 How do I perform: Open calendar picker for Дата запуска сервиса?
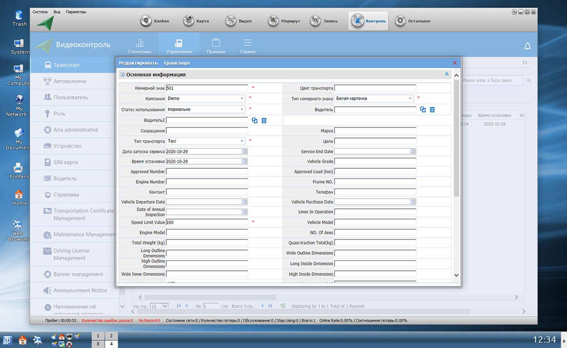pyautogui.click(x=244, y=151)
